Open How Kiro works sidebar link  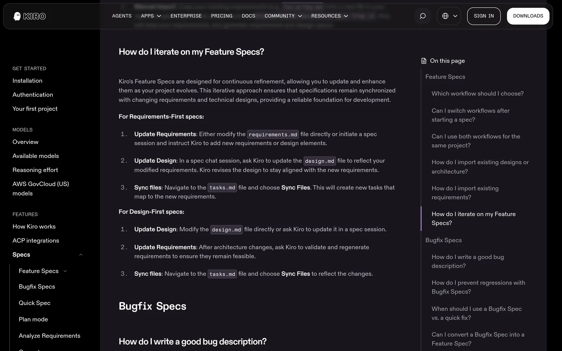pyautogui.click(x=34, y=227)
